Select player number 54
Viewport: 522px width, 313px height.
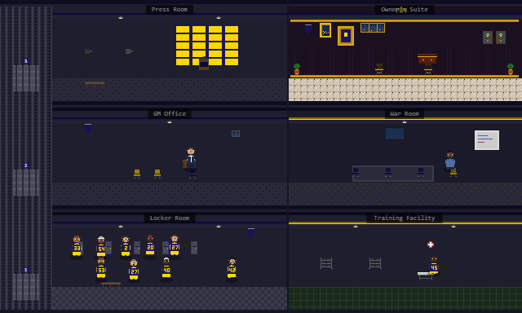(x=101, y=247)
